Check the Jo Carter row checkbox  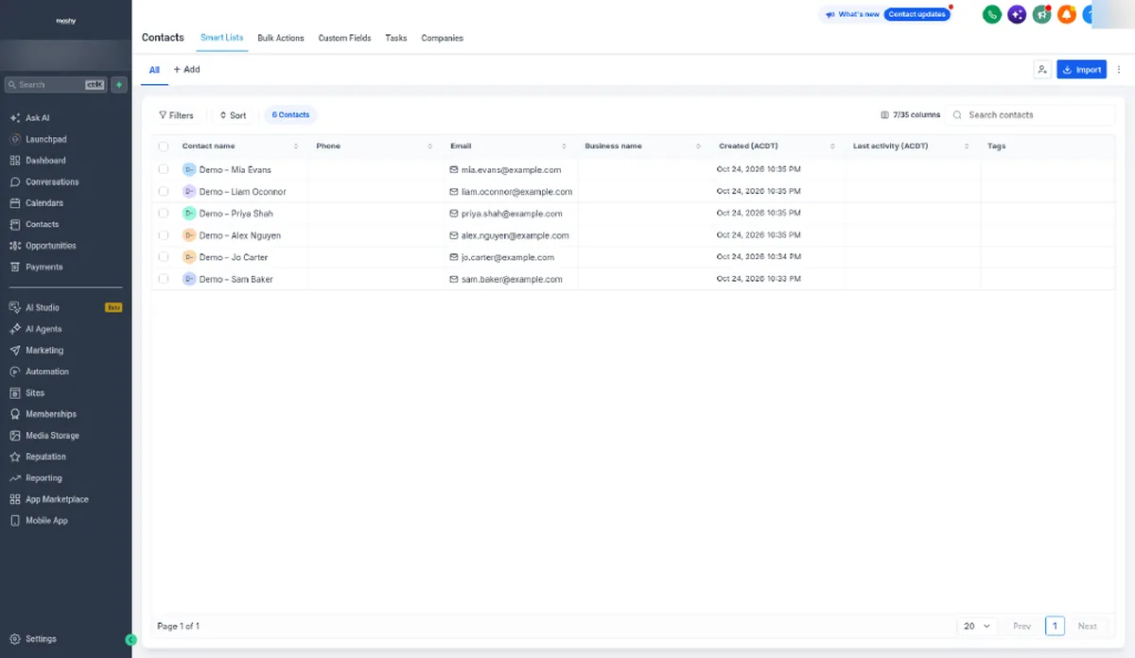[x=164, y=256]
